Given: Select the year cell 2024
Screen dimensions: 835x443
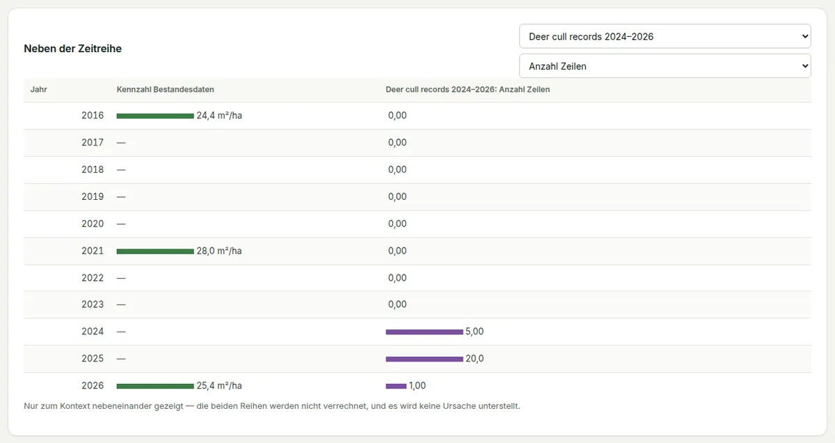Looking at the screenshot, I should click(93, 332).
